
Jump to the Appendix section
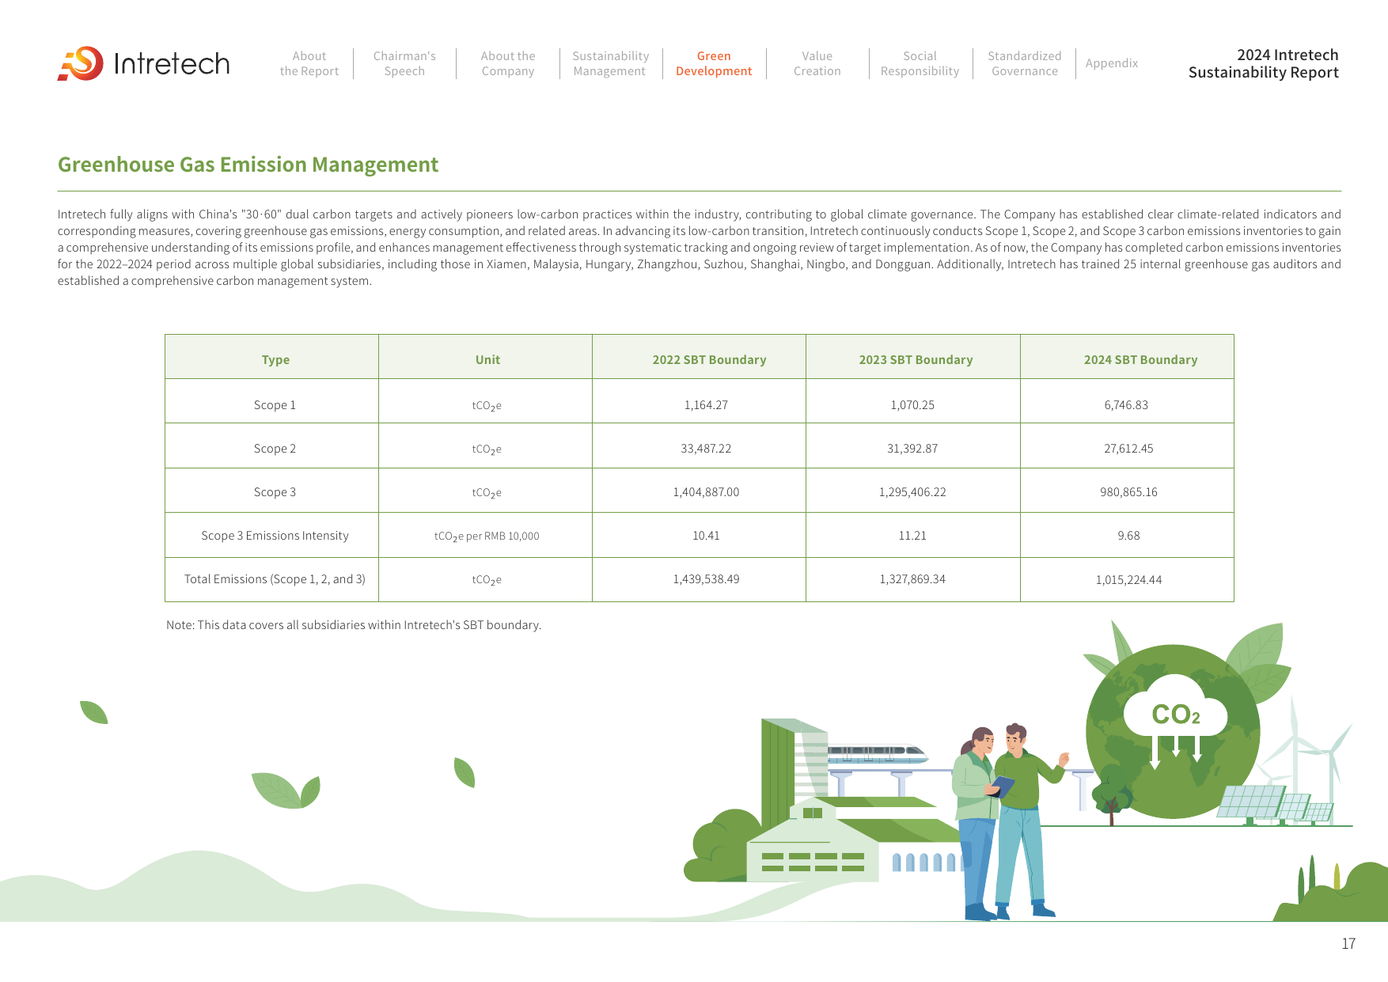pyautogui.click(x=1112, y=63)
